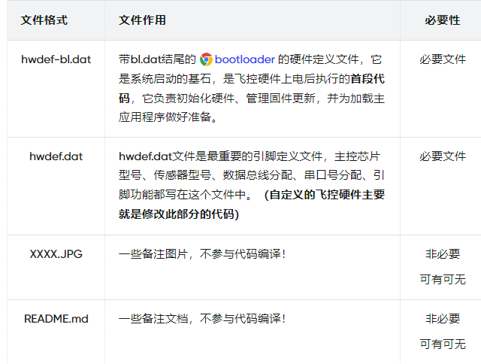
Task: Select the hwdef.dat file name cell
Action: pos(56,156)
